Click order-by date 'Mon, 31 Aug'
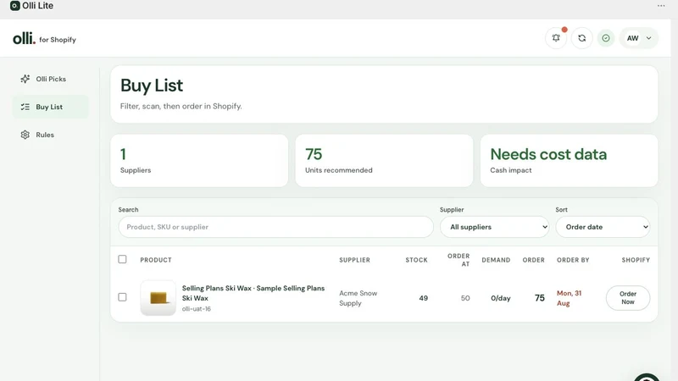The width and height of the screenshot is (678, 381). (569, 298)
